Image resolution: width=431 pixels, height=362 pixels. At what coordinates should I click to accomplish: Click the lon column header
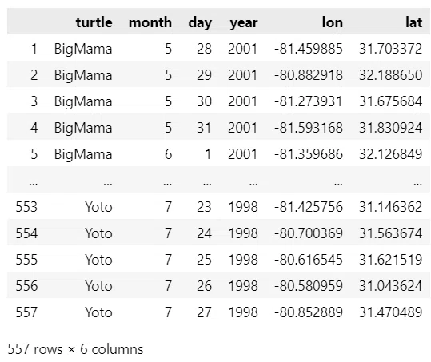coord(333,22)
